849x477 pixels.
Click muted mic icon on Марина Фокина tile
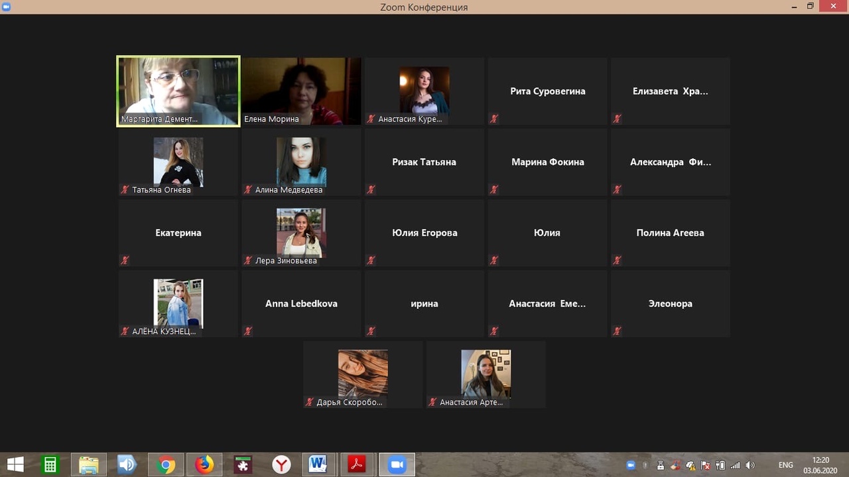pyautogui.click(x=494, y=189)
